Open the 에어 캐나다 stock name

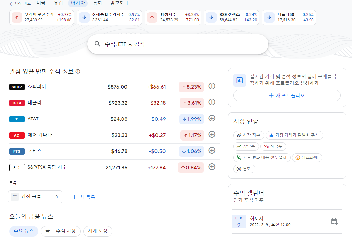[x=40, y=135]
